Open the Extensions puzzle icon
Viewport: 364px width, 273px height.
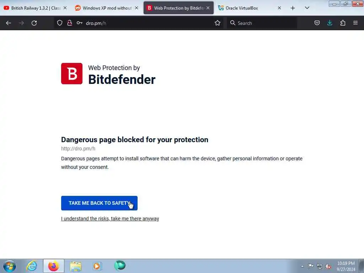[x=343, y=23]
